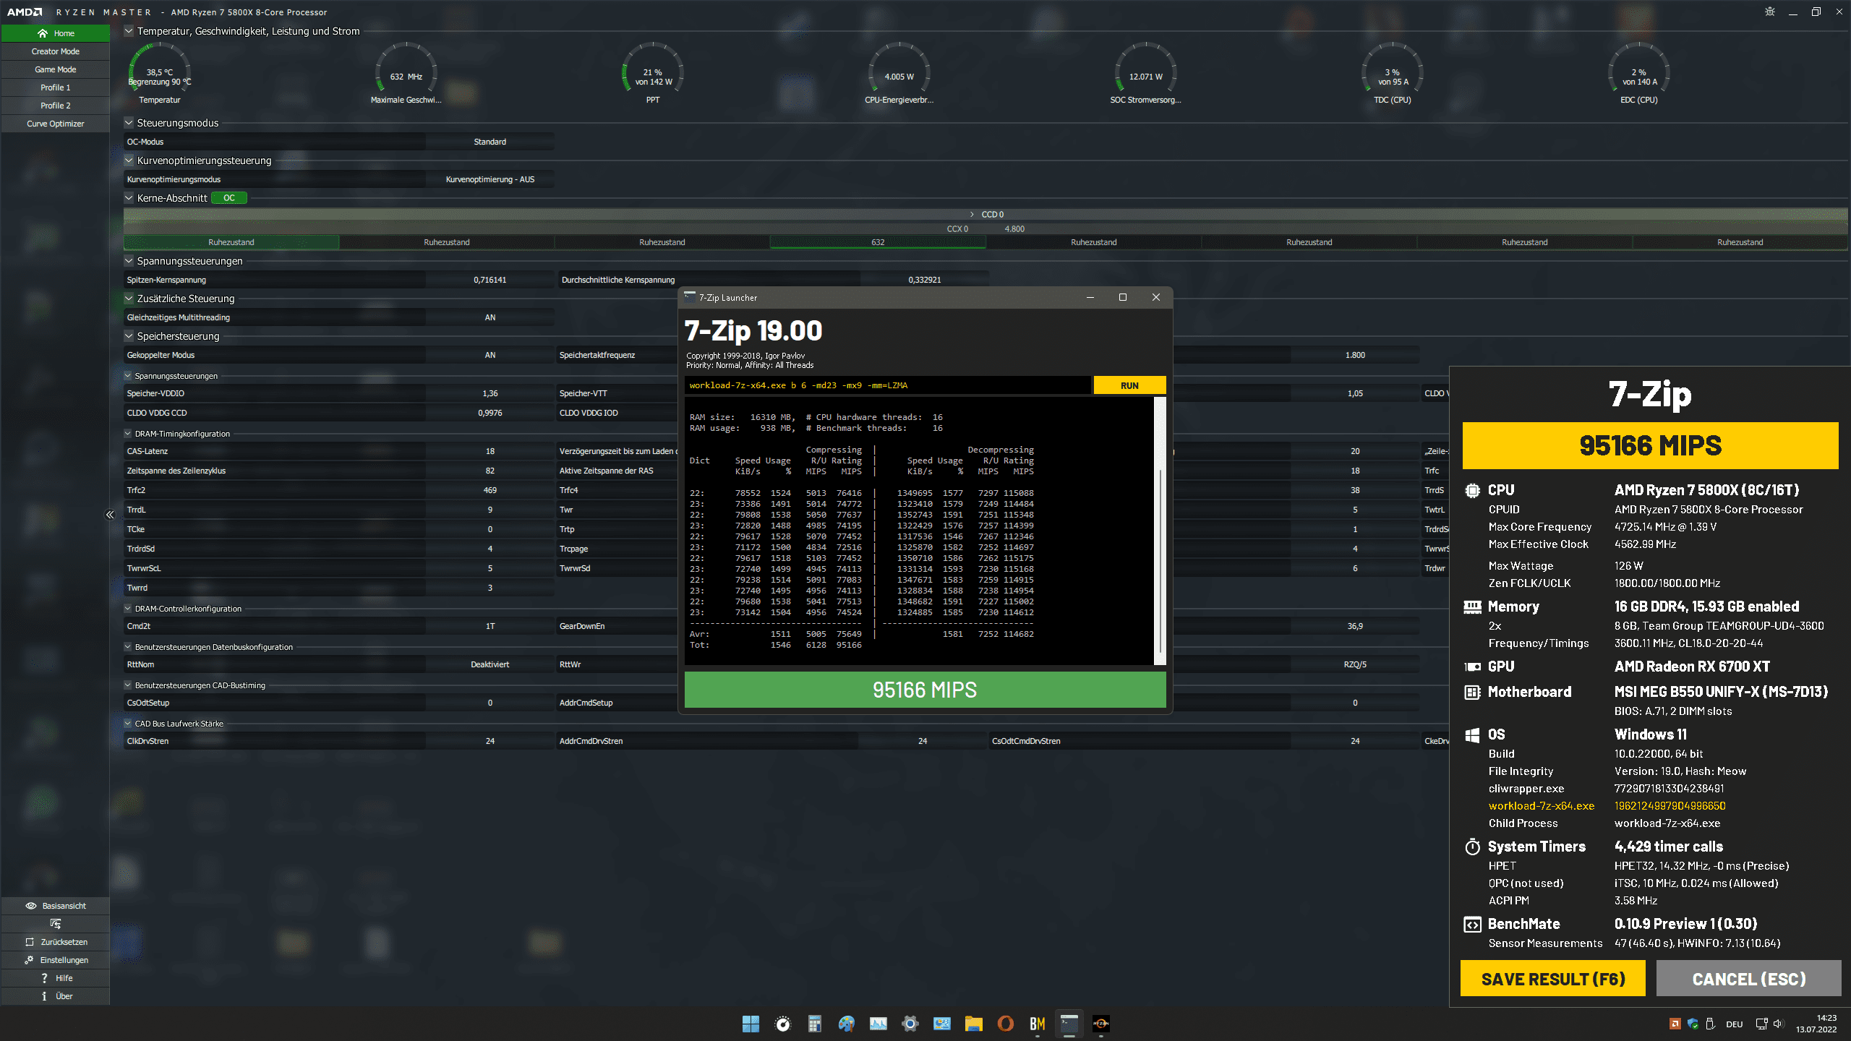Viewport: 1851px width, 1041px height.
Task: Switch to Game Mode
Action: pyautogui.click(x=55, y=69)
